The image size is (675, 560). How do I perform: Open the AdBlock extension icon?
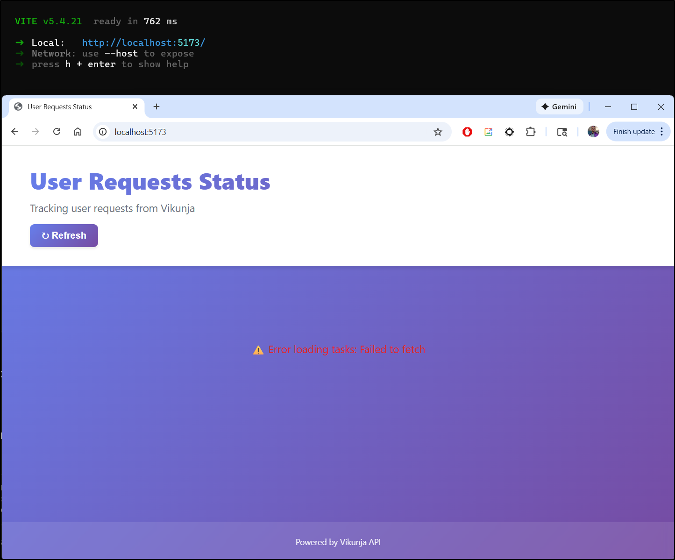[467, 132]
